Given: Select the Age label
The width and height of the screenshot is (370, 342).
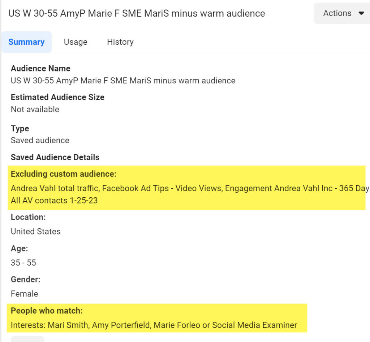Looking at the screenshot, I should pos(20,248).
